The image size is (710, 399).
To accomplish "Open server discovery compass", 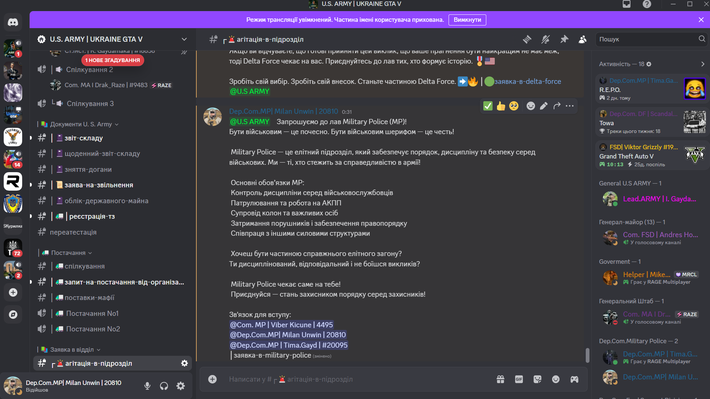I will pos(13,315).
